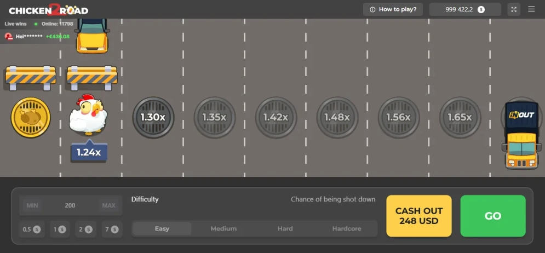Image resolution: width=545 pixels, height=253 pixels.
Task: Toggle fullscreen mode icon
Action: [514, 9]
